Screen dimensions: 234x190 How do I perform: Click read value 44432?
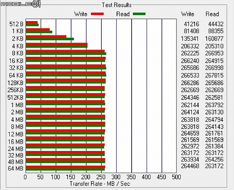point(216,24)
